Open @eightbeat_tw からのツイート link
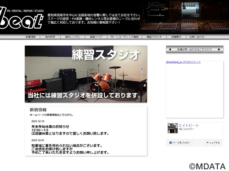Image resolution: width=229 pixels, height=171 pixels. 183,62
